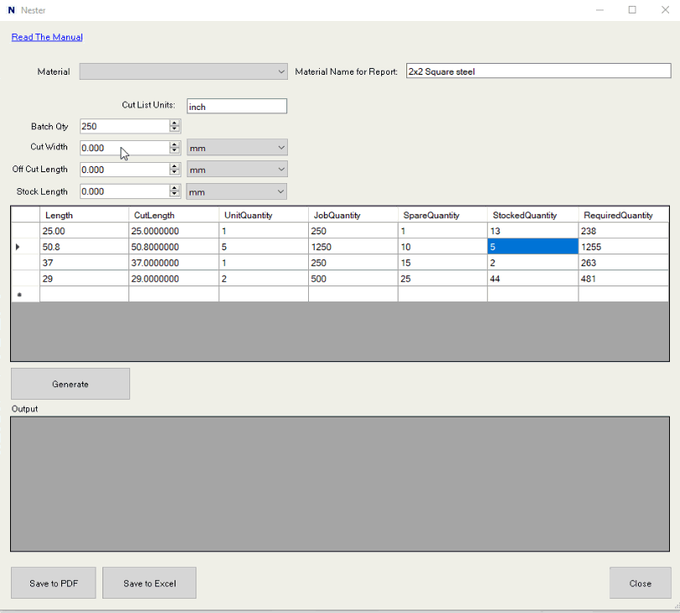Select the RequiredQuantity cell 481
680x613 pixels.
(623, 279)
